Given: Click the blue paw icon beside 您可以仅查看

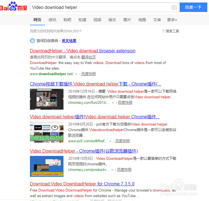Looking at the screenshot, I should [32, 41].
